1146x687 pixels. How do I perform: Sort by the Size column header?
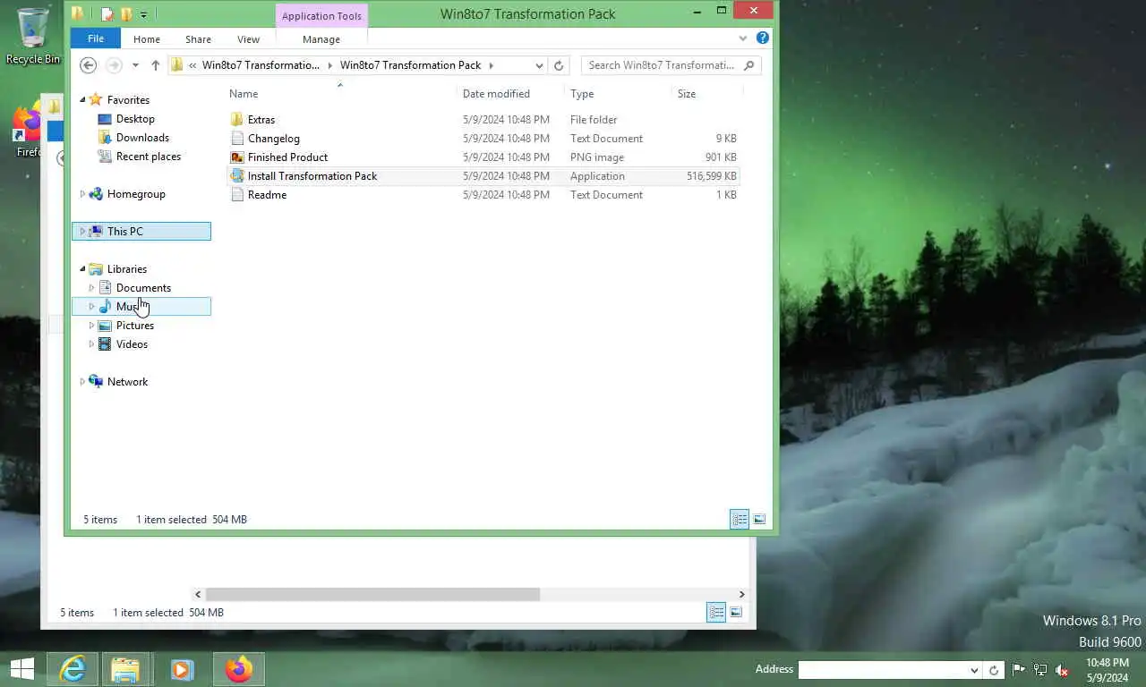706,94
